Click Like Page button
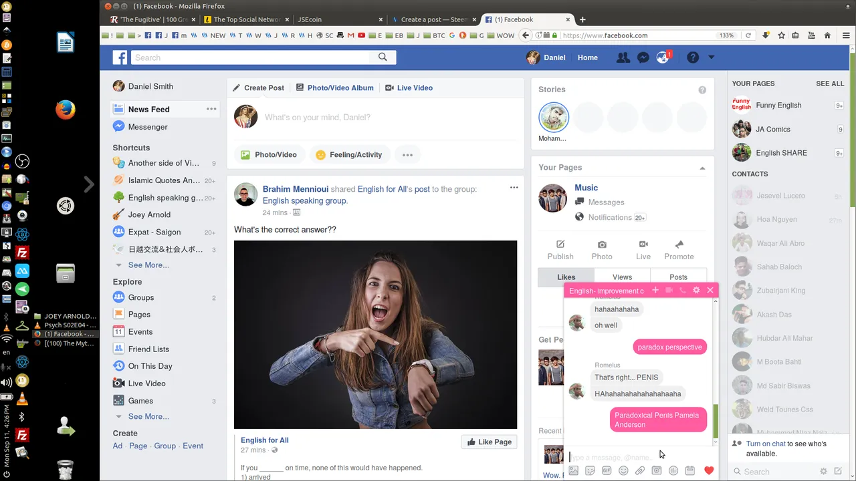 coord(490,442)
